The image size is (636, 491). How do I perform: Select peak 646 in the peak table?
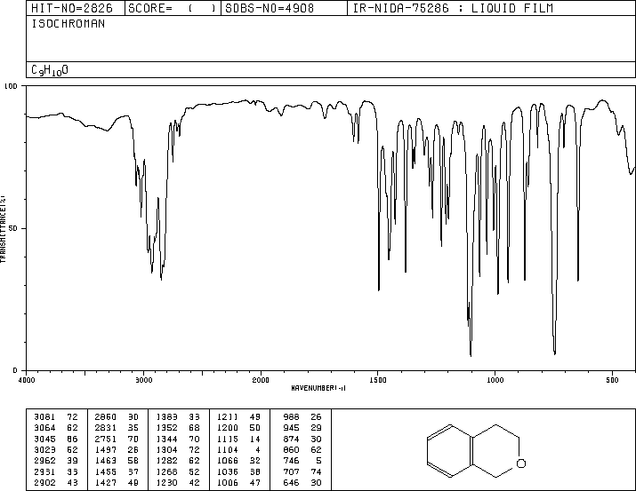click(291, 483)
